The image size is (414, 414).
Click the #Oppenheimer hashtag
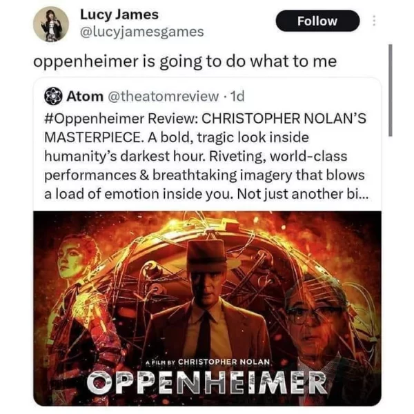click(95, 119)
